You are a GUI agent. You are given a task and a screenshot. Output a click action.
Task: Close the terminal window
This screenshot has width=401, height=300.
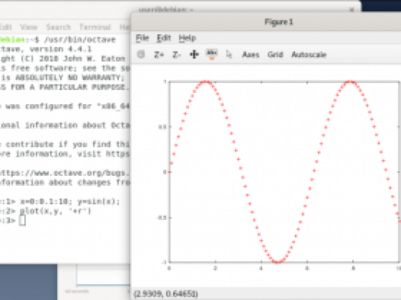pos(352,10)
